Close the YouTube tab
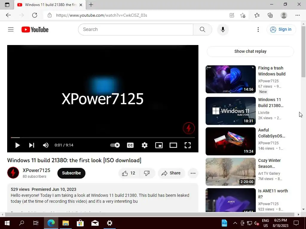This screenshot has height=229, width=306. [81, 5]
